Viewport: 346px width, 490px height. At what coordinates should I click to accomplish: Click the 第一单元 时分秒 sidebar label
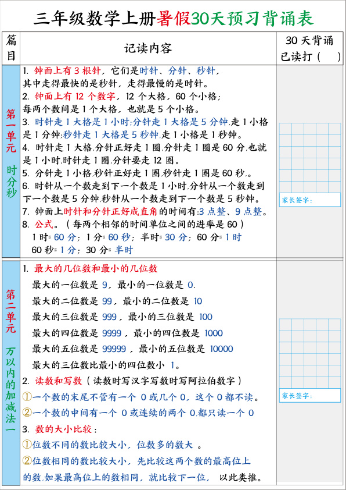pyautogui.click(x=11, y=154)
